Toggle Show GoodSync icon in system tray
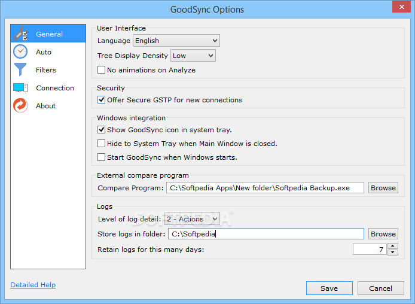 click(x=101, y=130)
